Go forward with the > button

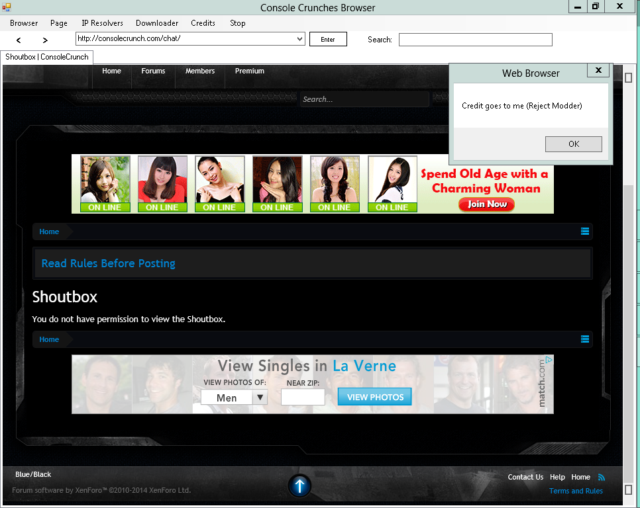pyautogui.click(x=45, y=40)
